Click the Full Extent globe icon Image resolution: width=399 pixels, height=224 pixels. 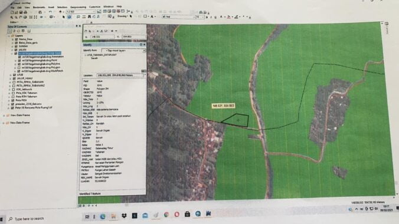[x=25, y=17]
